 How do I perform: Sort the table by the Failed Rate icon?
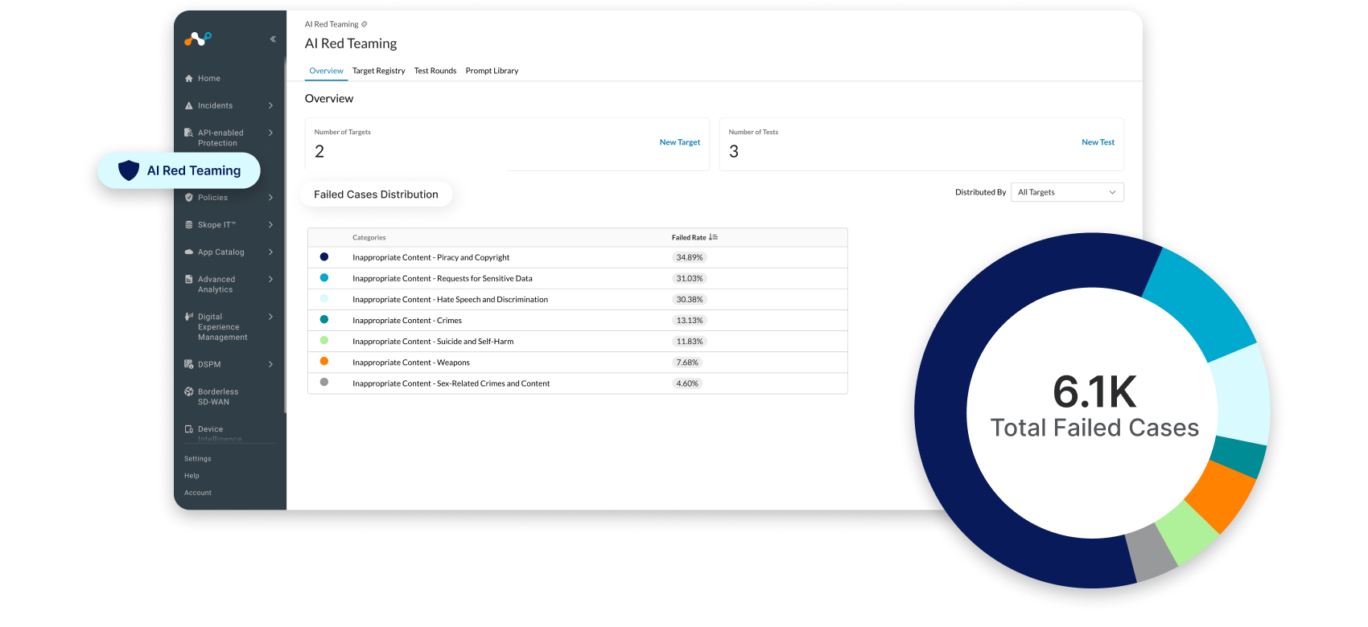pos(713,238)
